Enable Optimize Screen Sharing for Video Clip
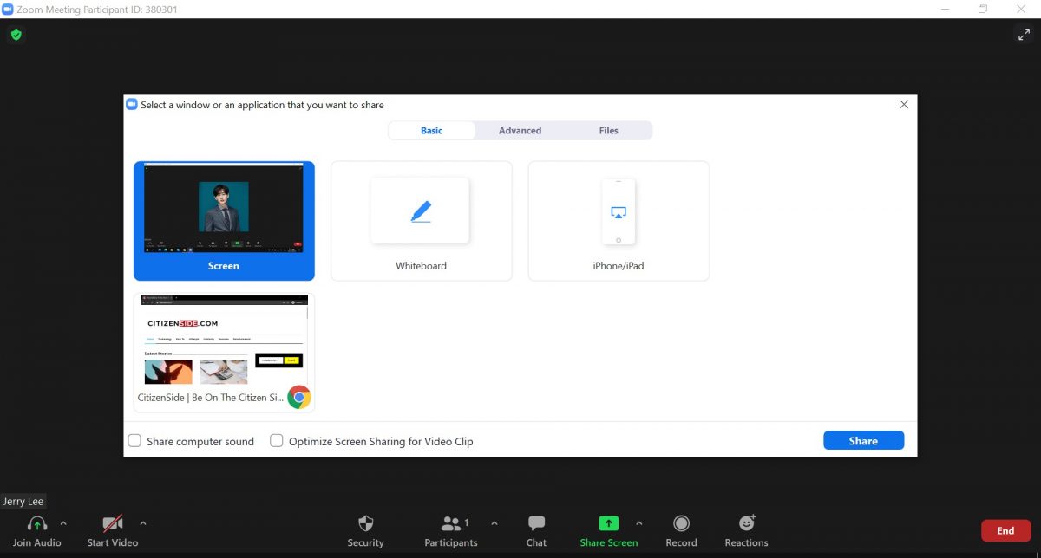The height and width of the screenshot is (558, 1041). (x=277, y=441)
